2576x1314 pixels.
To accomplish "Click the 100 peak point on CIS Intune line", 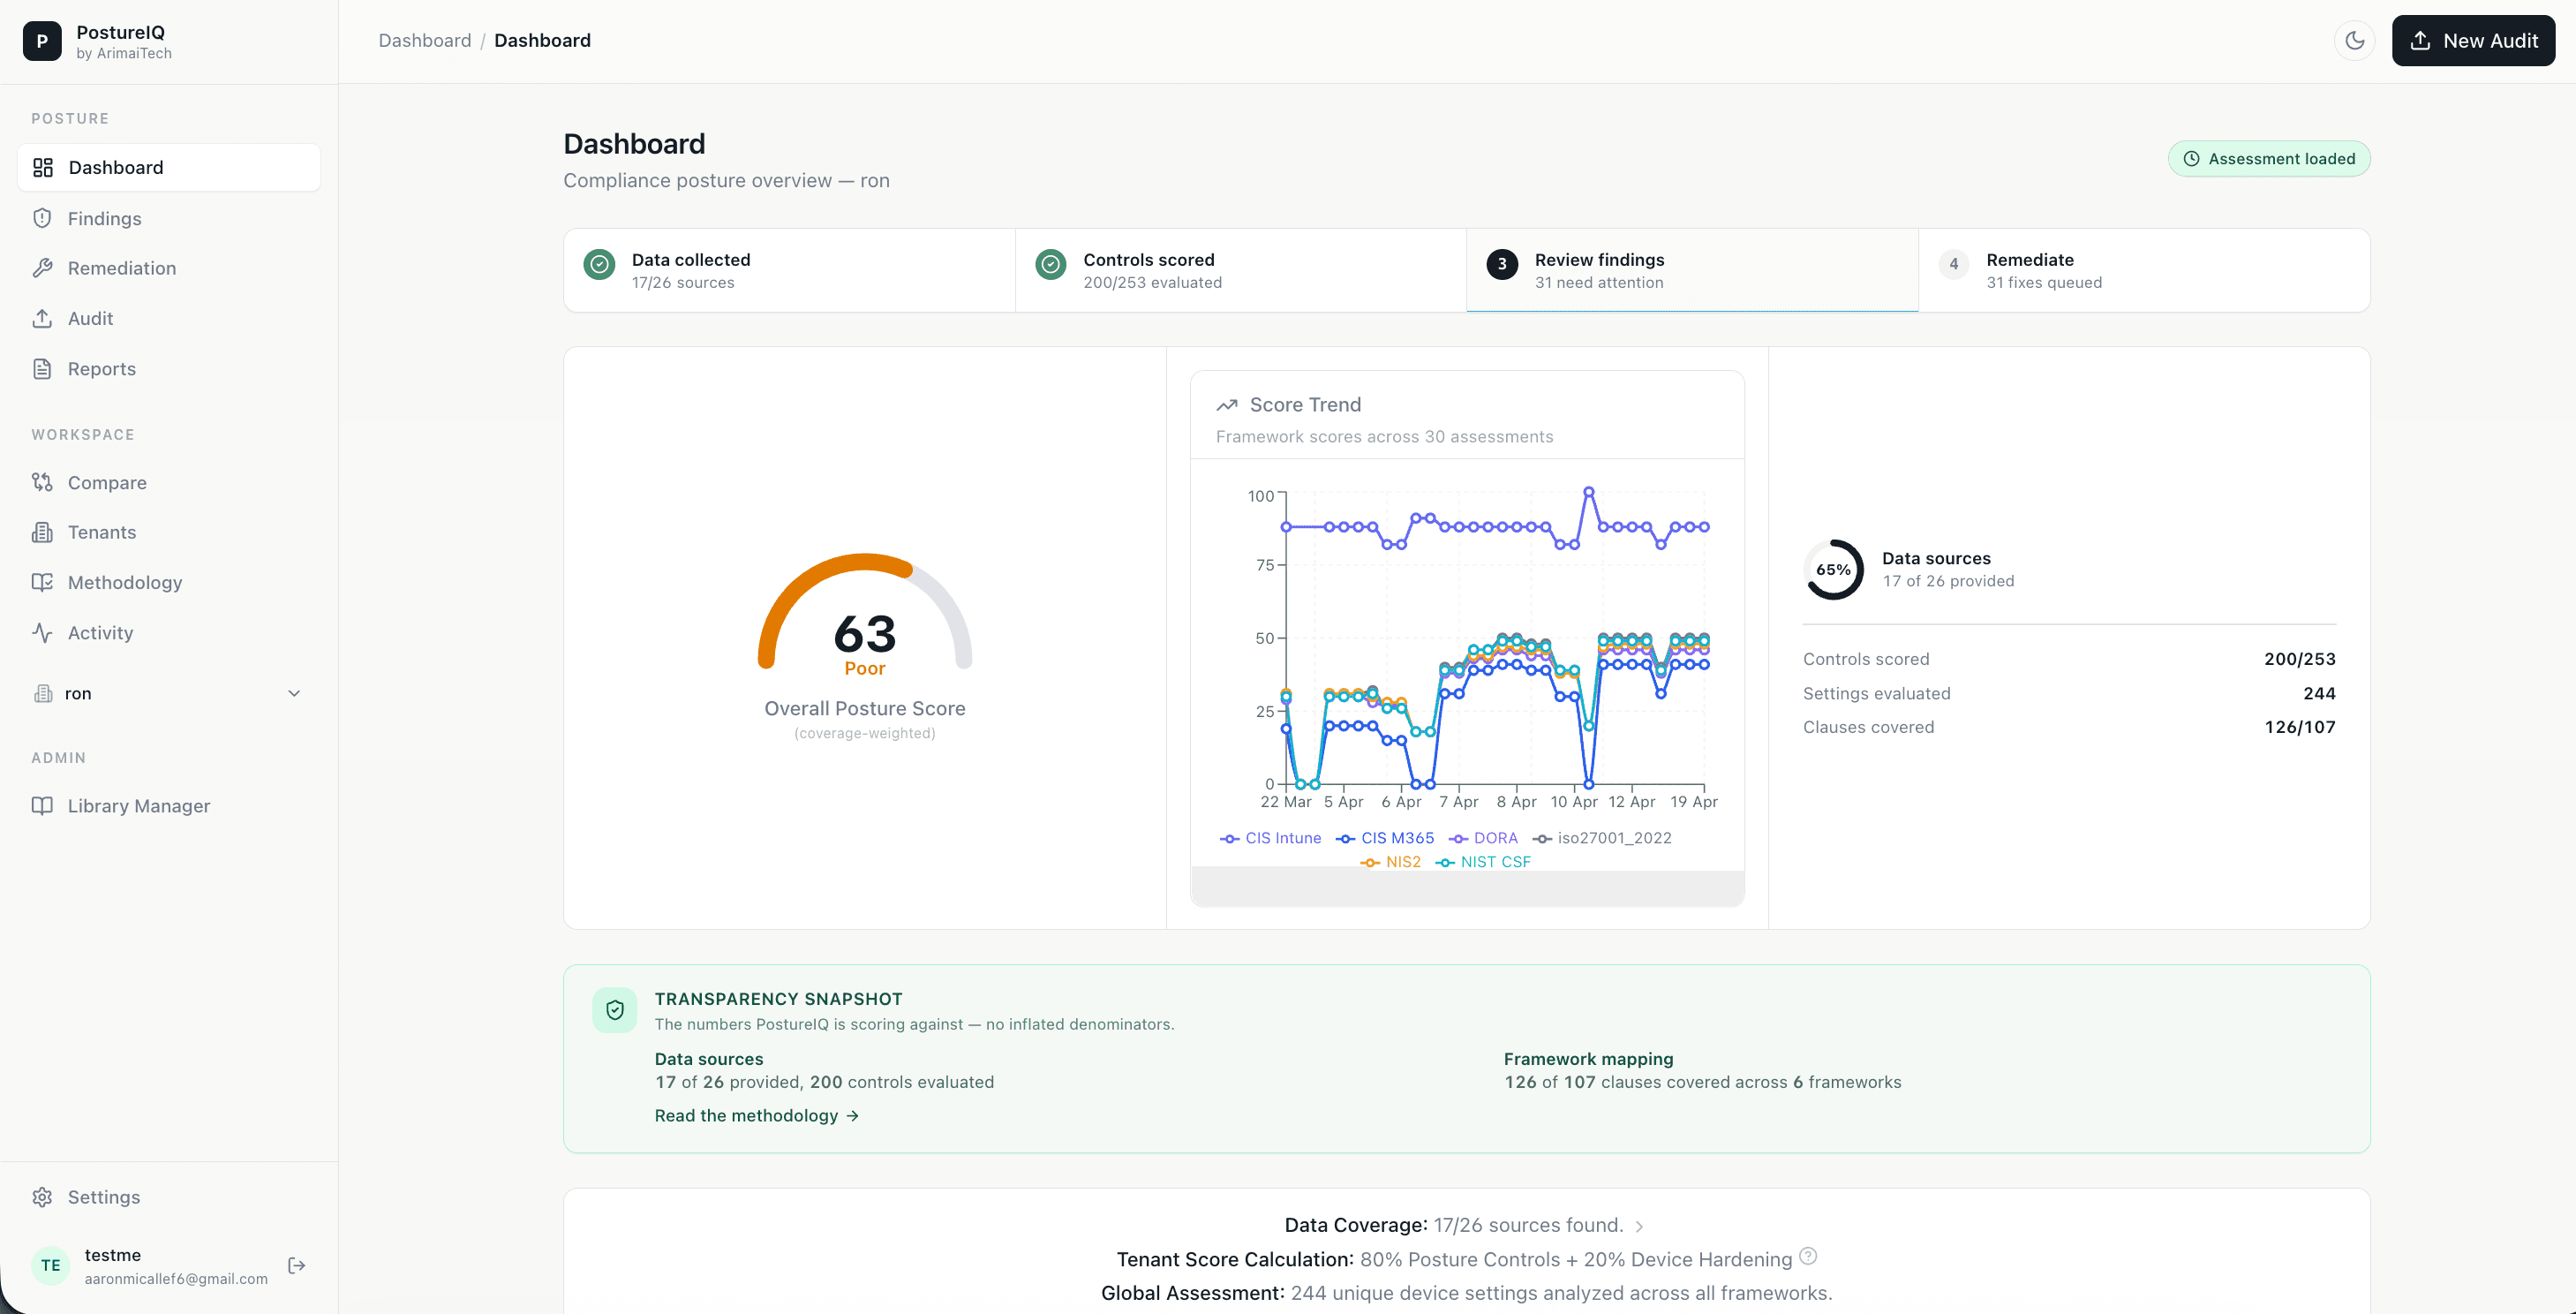I will 1588,491.
